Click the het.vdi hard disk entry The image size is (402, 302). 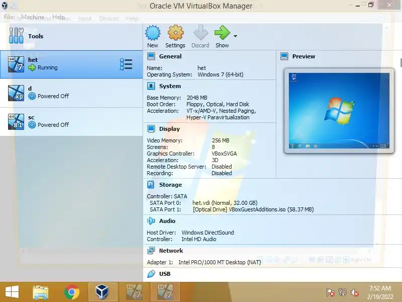pyautogui.click(x=225, y=203)
